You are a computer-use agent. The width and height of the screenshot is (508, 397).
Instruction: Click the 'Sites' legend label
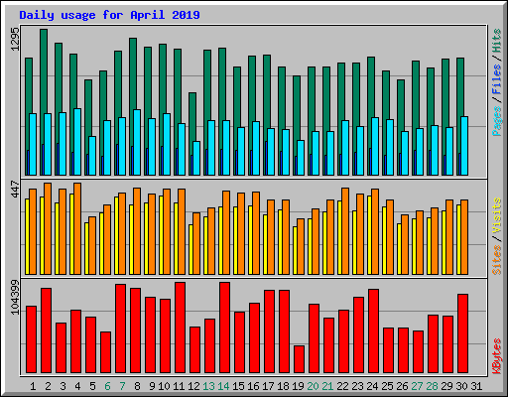497,260
